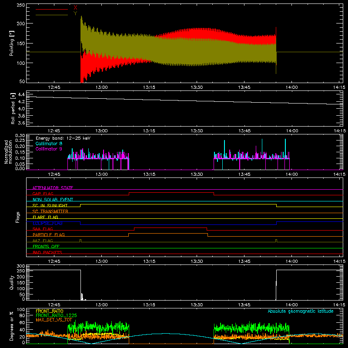Click the ATTENUATOR_STATE flag label
The image size is (348, 348).
[53, 188]
